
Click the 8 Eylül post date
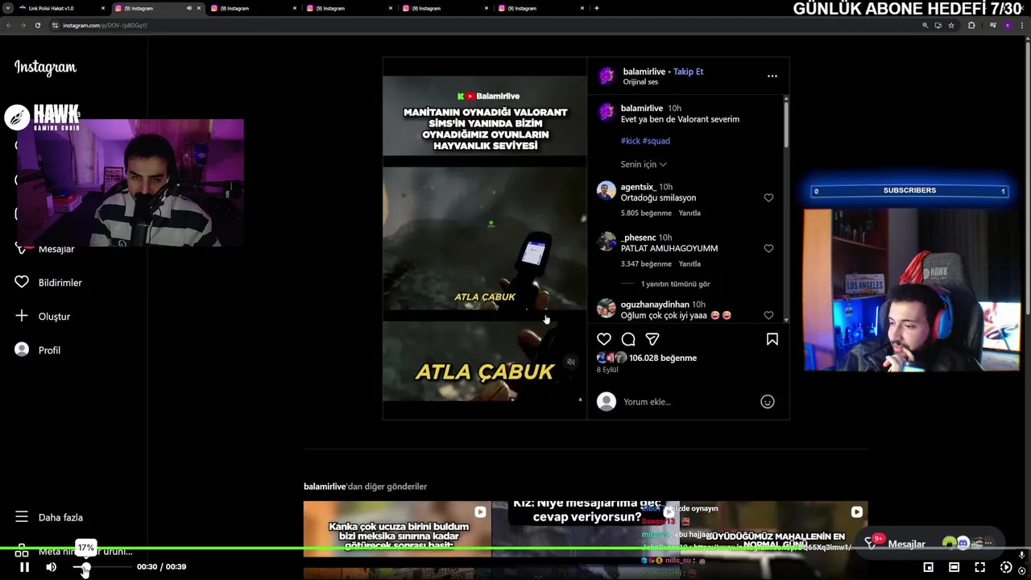607,370
